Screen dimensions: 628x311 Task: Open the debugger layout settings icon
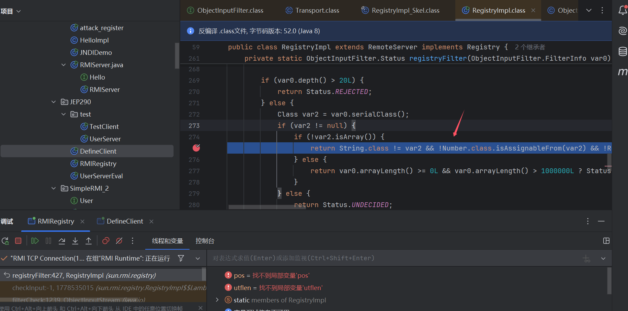pos(606,241)
